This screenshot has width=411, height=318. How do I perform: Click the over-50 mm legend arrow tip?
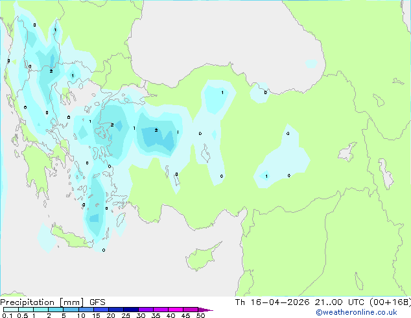[205, 310]
